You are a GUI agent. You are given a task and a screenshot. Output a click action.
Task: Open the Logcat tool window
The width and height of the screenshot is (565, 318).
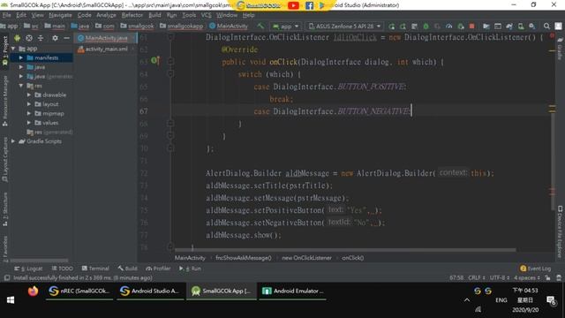click(x=28, y=269)
